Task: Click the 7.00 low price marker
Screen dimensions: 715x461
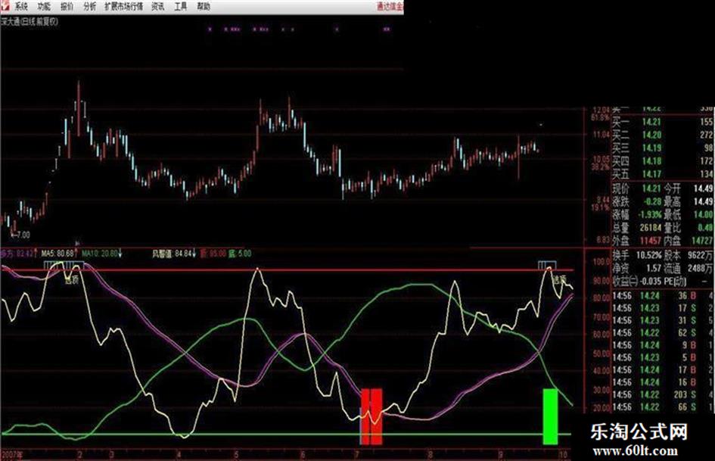Action: (20, 235)
